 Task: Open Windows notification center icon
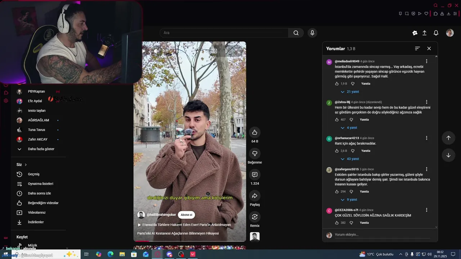point(453,254)
